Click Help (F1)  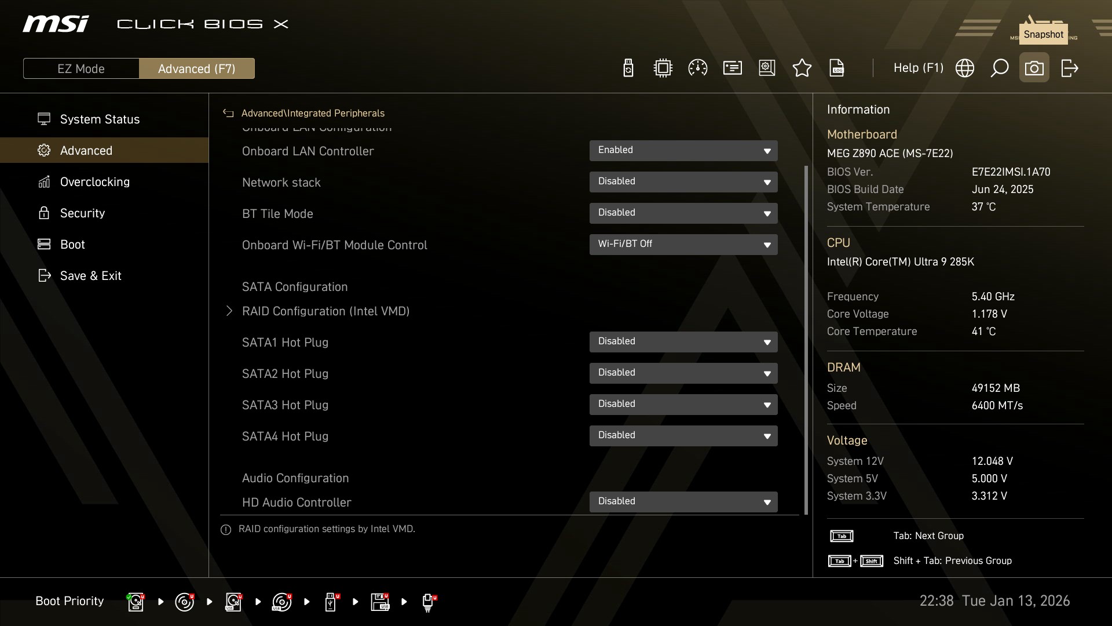918,68
